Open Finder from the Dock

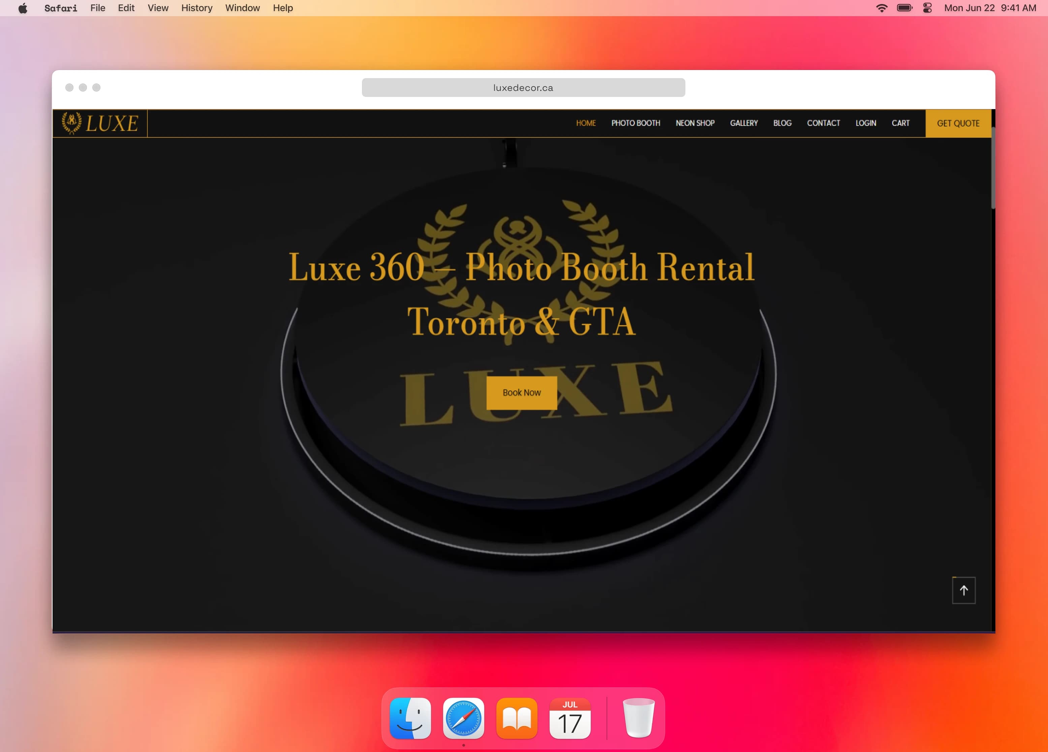[x=410, y=718]
